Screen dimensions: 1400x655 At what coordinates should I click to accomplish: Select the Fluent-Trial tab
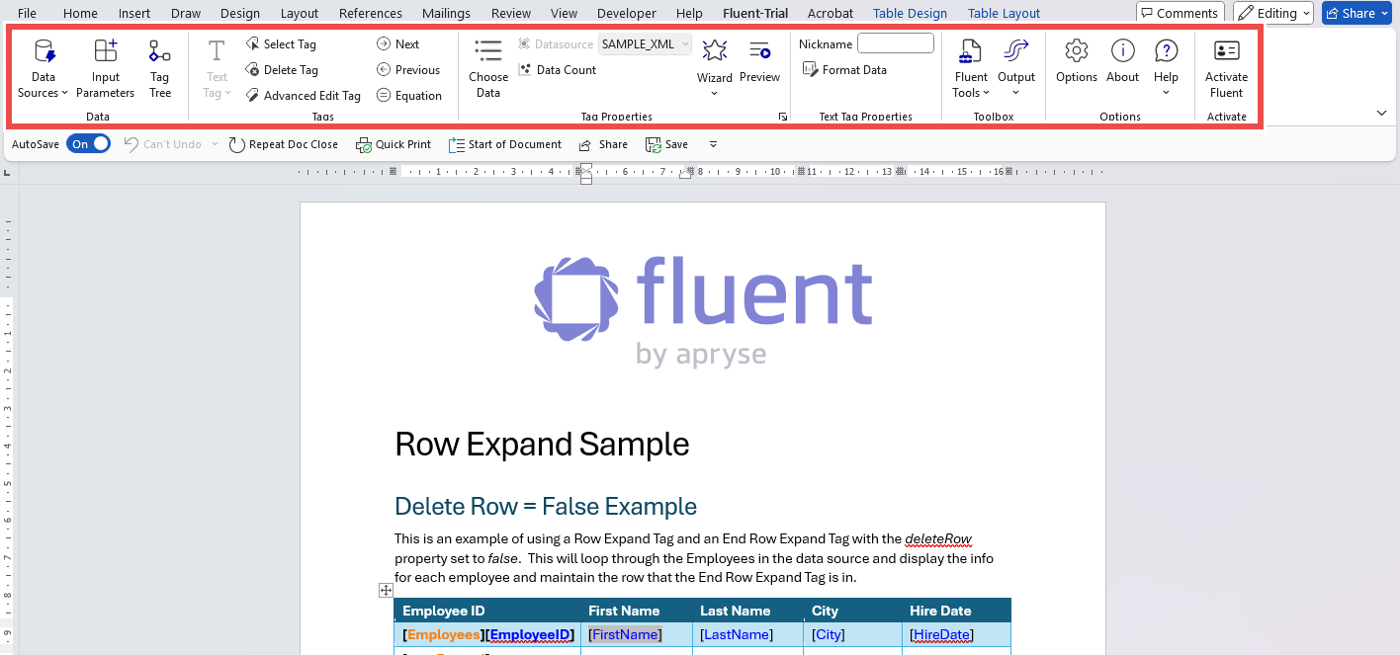click(x=755, y=13)
